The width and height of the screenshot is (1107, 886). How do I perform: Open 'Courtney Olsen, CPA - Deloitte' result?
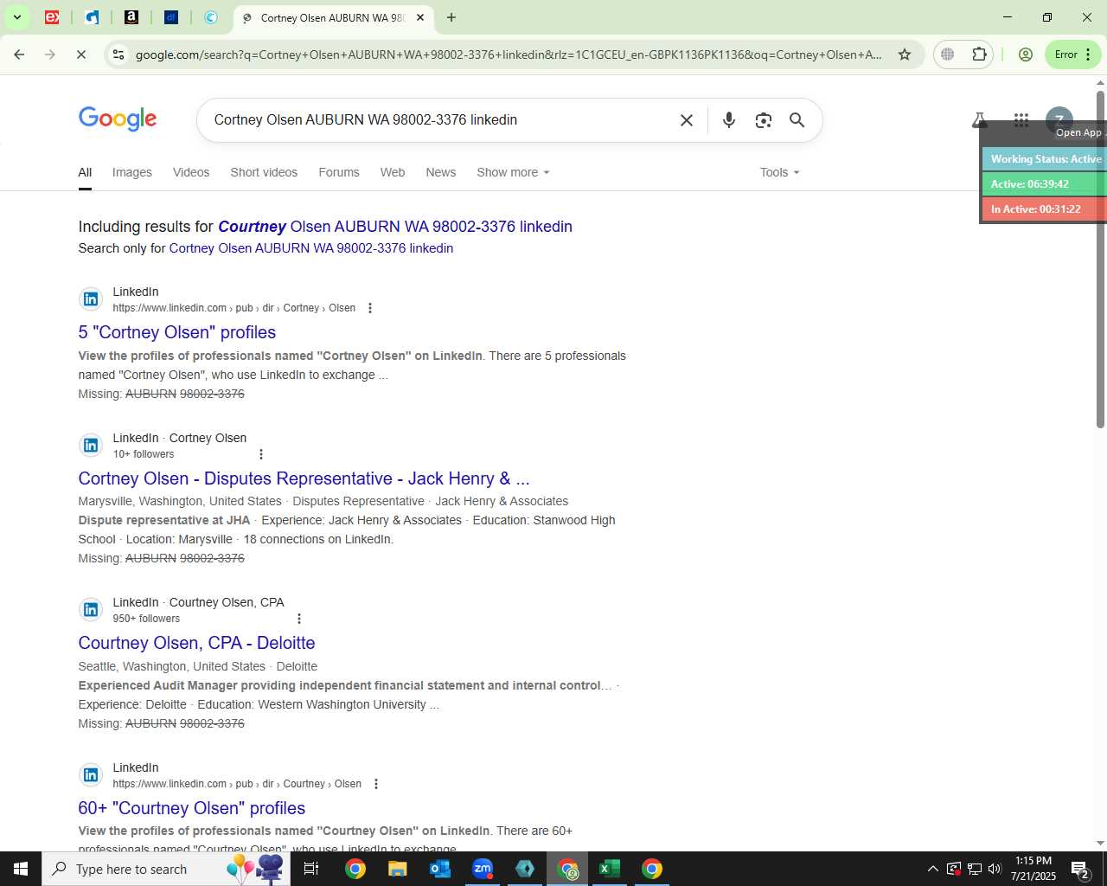coord(196,643)
